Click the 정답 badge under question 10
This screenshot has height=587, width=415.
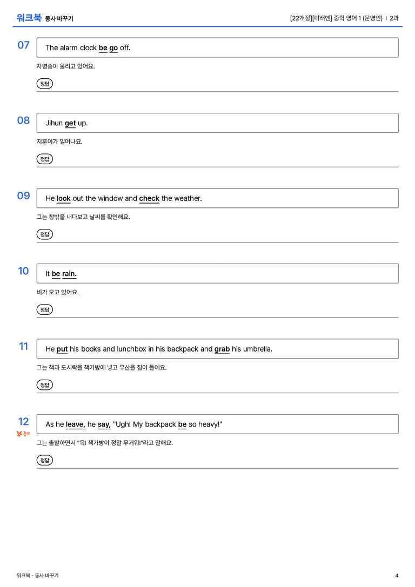click(x=44, y=309)
